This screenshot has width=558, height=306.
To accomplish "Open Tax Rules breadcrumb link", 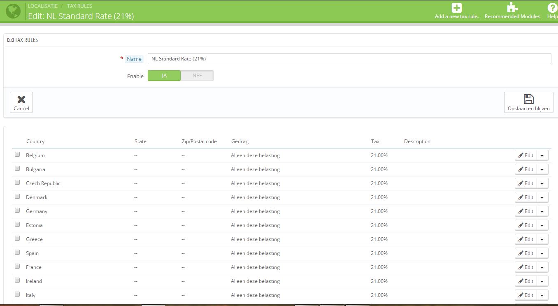I will pos(79,6).
